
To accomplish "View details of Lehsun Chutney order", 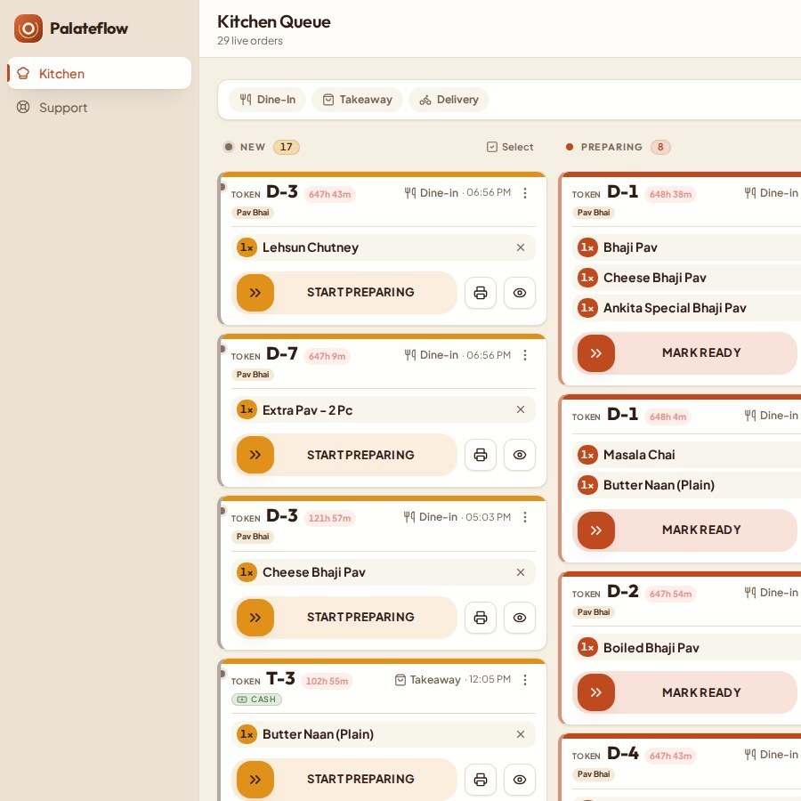I will (520, 293).
